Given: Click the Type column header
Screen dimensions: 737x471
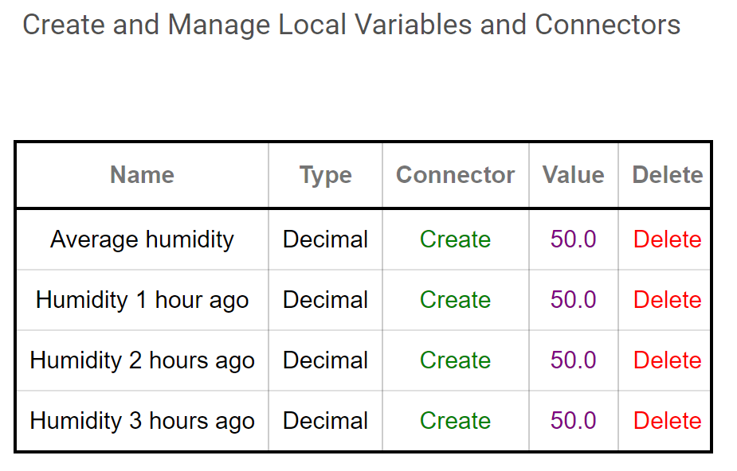Looking at the screenshot, I should click(x=325, y=176).
